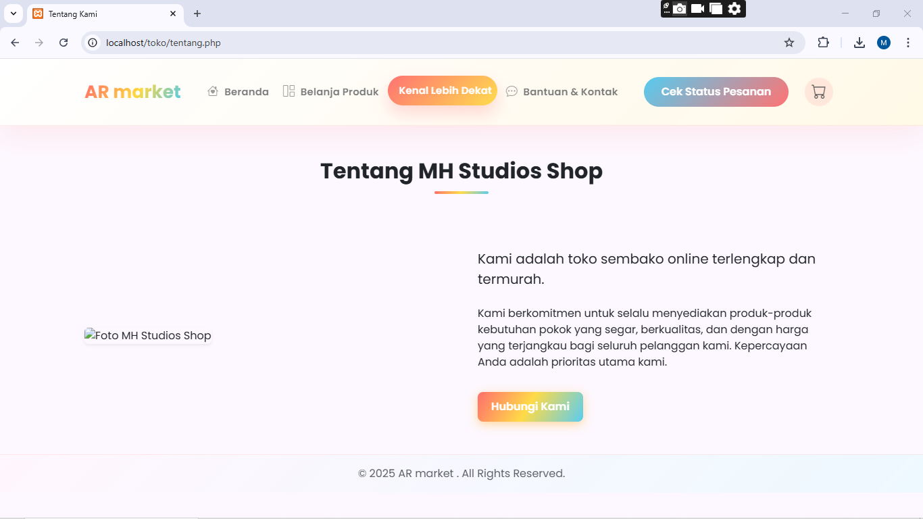923x519 pixels.
Task: Expand the tab search dropdown arrow
Action: click(x=13, y=14)
